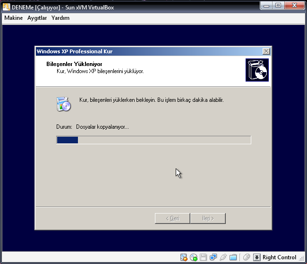Open the Yardım menu

[x=60, y=18]
